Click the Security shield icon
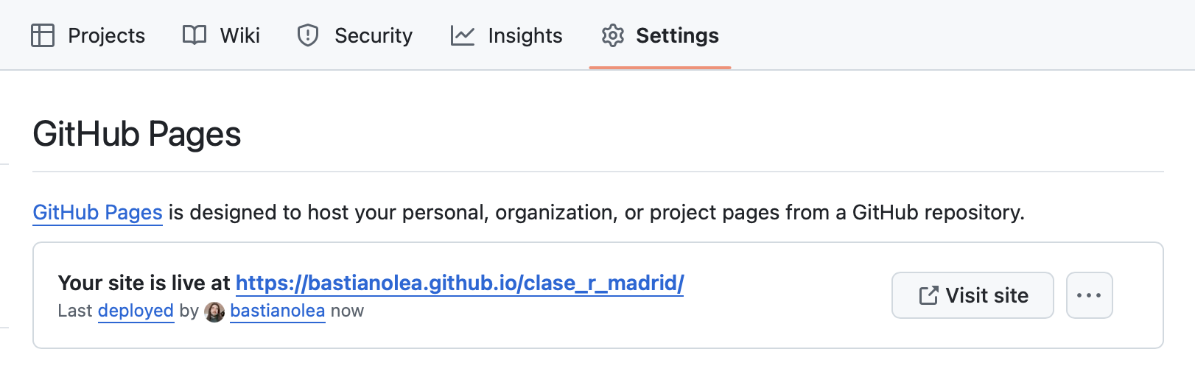The width and height of the screenshot is (1195, 377). (308, 35)
